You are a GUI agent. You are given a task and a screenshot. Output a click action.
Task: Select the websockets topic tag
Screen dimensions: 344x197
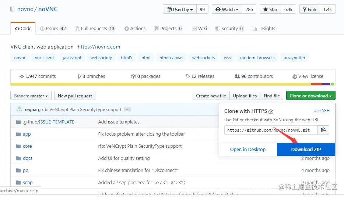click(x=203, y=58)
